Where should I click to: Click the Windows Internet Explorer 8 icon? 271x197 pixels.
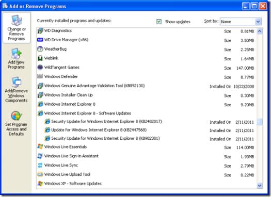(x=40, y=104)
